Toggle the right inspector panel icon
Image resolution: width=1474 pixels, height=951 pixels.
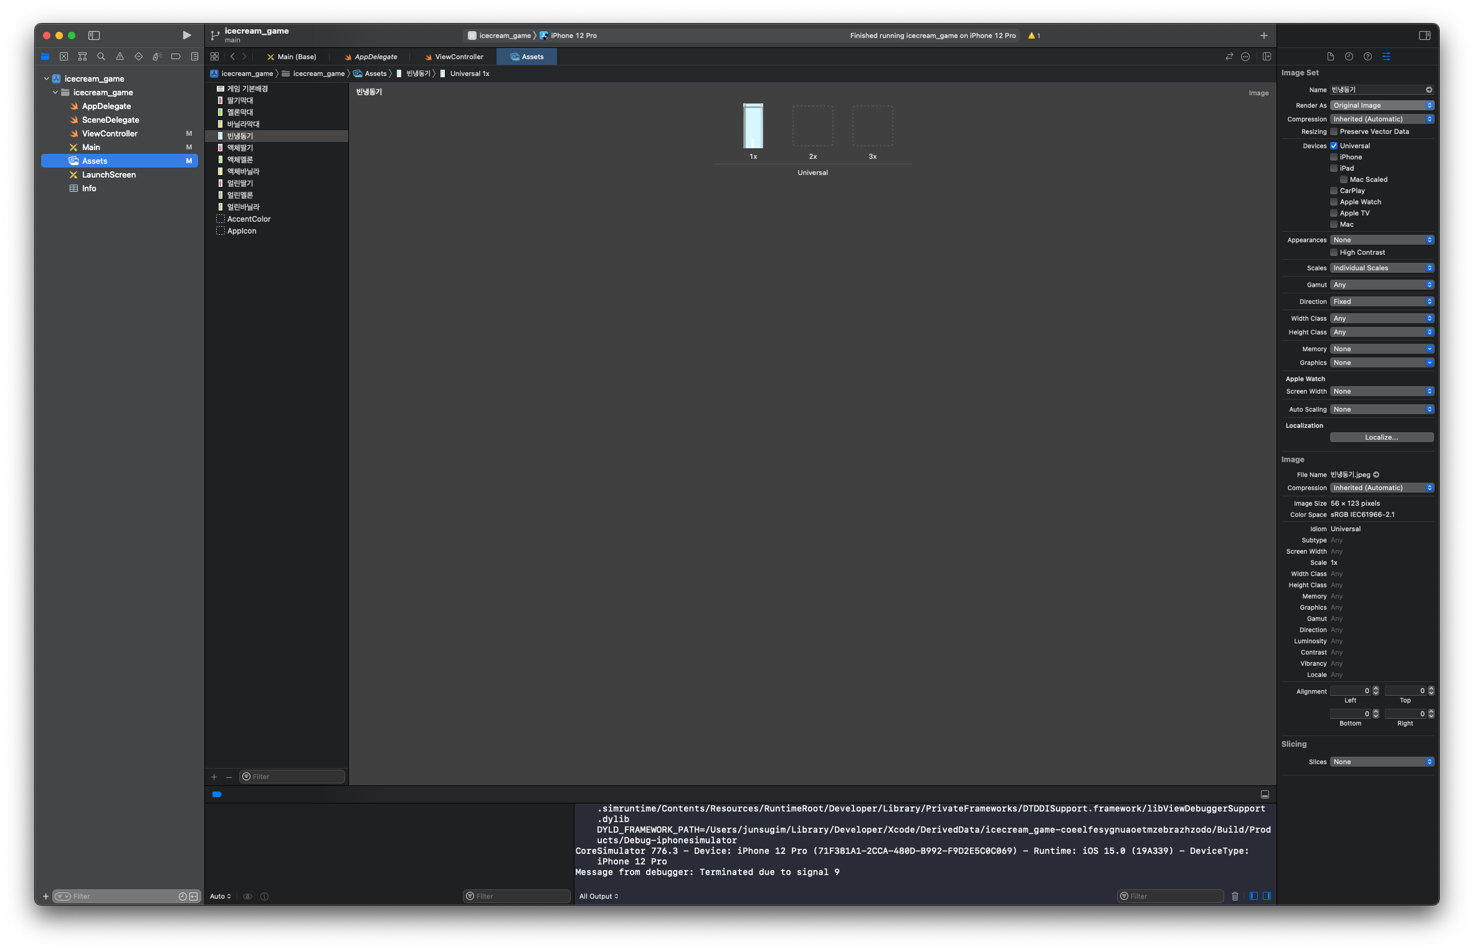pyautogui.click(x=1424, y=35)
